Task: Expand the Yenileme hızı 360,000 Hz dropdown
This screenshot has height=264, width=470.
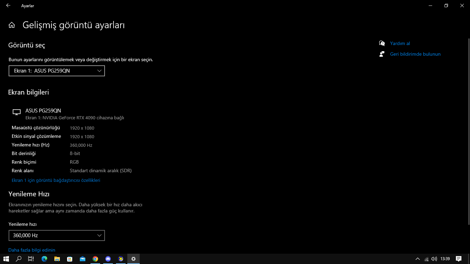Action: [57, 235]
